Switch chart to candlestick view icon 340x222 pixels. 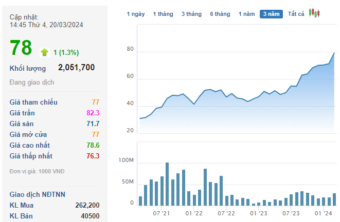[x=314, y=13]
